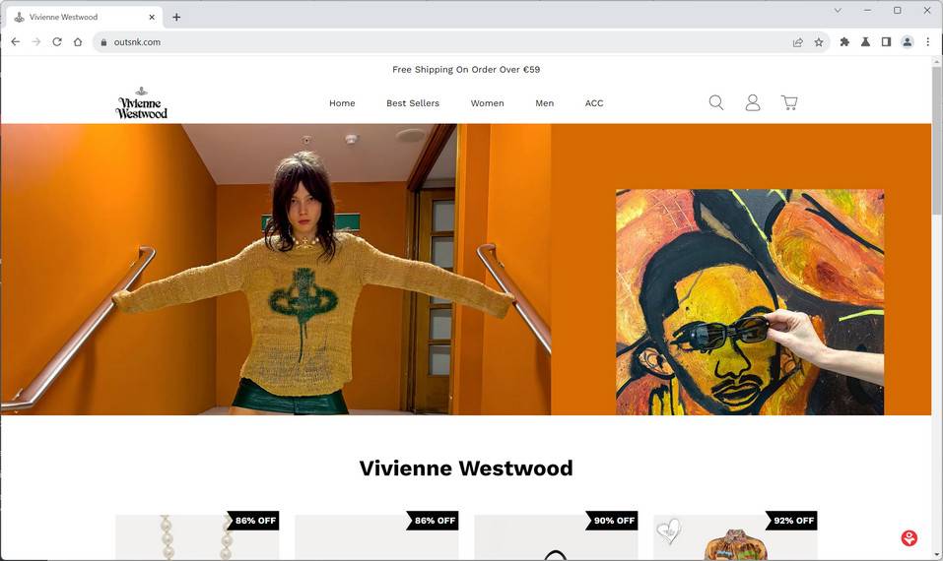The width and height of the screenshot is (943, 561).
Task: Click the page vertical scrollbar thumb
Action: pos(937,141)
